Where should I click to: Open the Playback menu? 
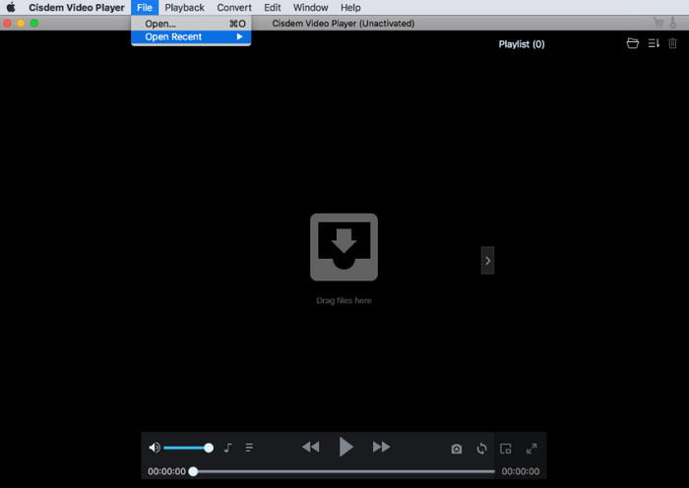[184, 8]
